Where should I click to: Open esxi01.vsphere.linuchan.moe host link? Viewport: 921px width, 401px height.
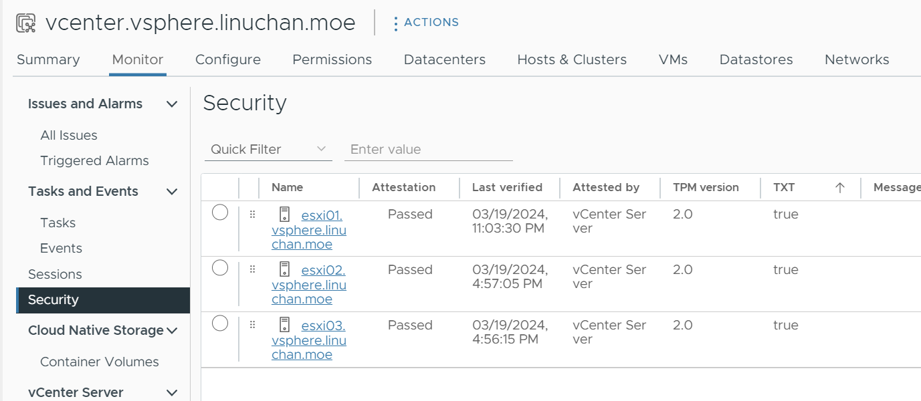coord(309,230)
